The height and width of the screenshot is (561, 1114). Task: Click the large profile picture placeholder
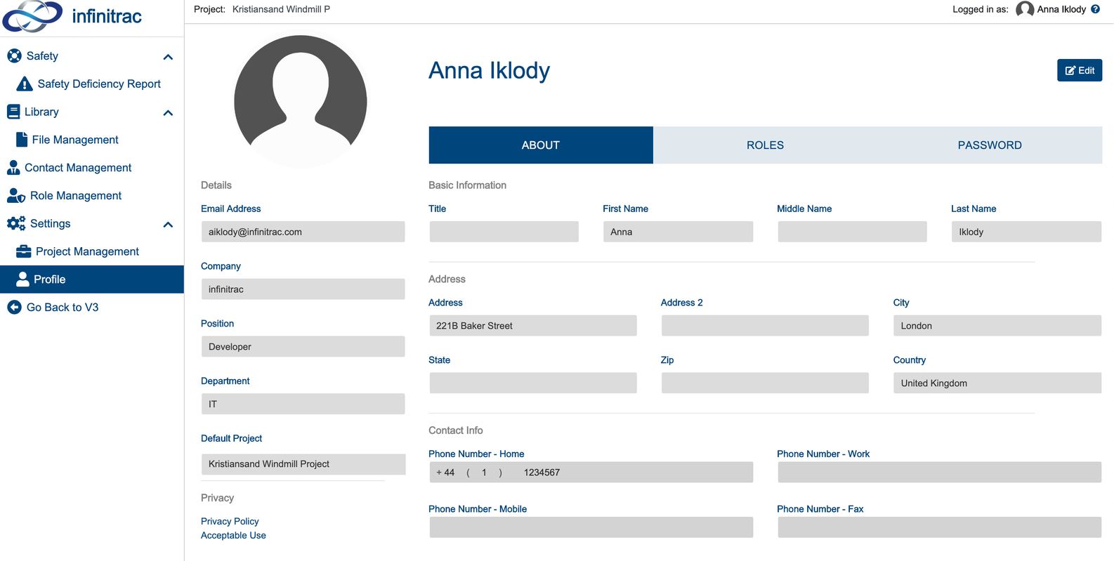(301, 101)
